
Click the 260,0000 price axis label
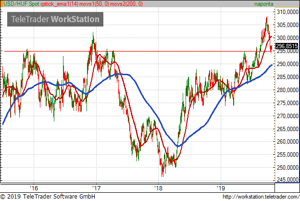[x=287, y=142]
